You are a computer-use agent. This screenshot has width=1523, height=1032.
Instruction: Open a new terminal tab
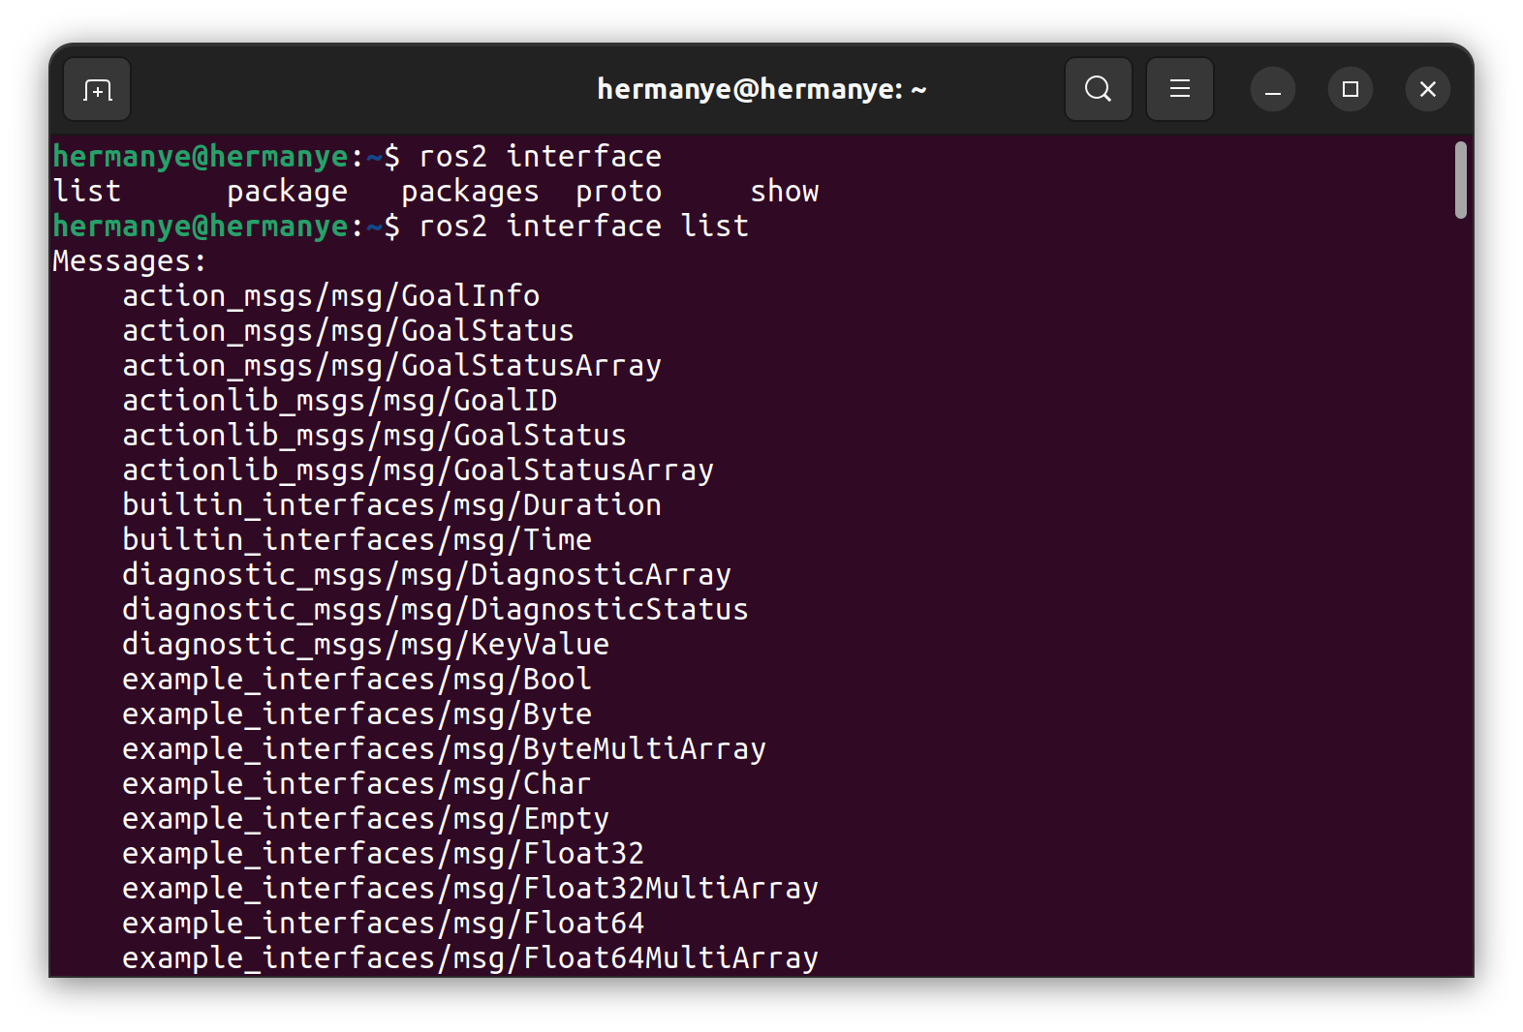pyautogui.click(x=97, y=90)
